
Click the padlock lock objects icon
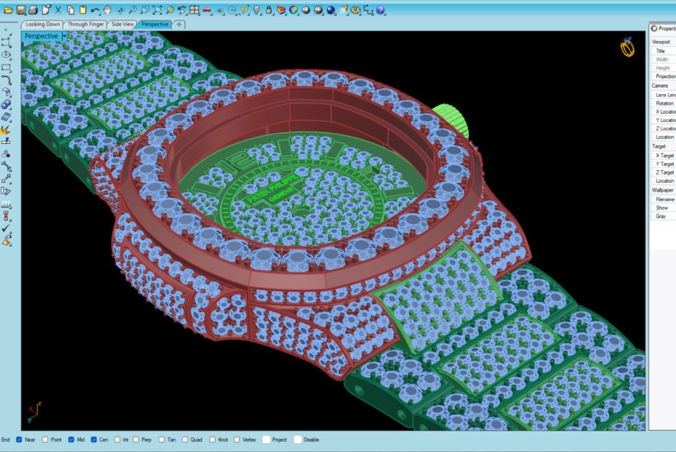click(269, 10)
